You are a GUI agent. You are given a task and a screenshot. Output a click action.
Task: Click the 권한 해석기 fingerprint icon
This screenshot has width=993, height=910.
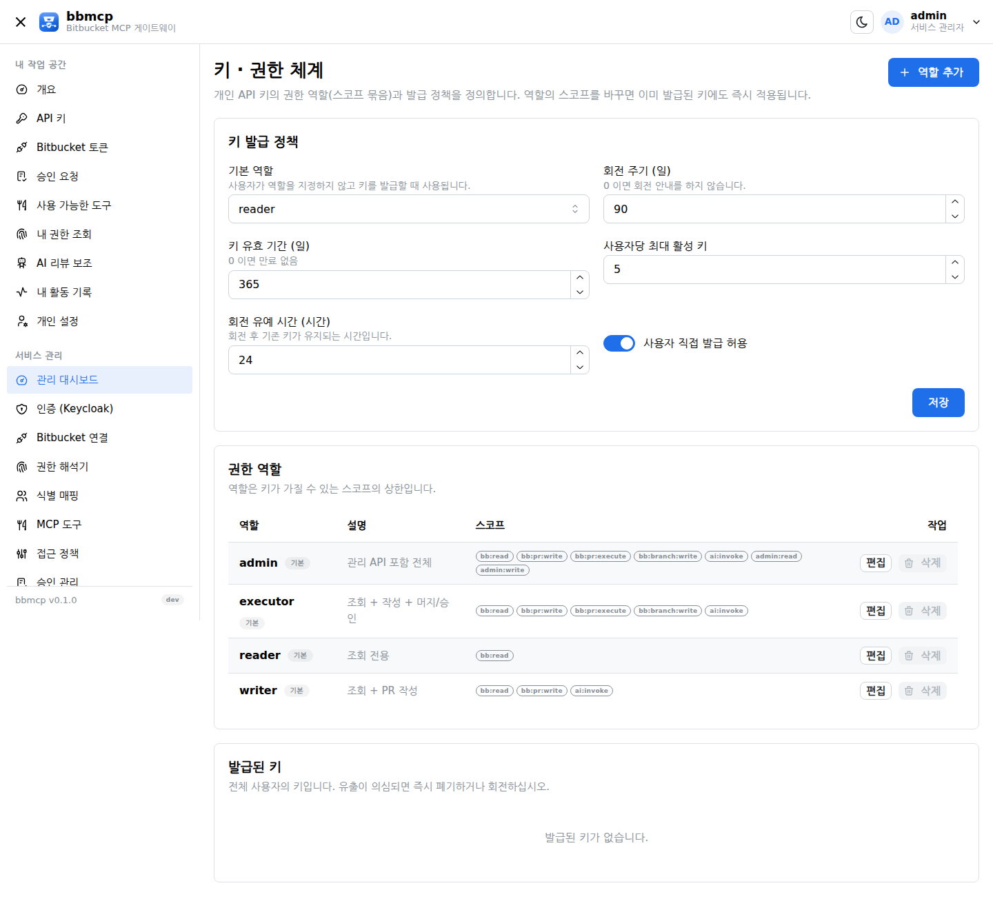tap(22, 467)
